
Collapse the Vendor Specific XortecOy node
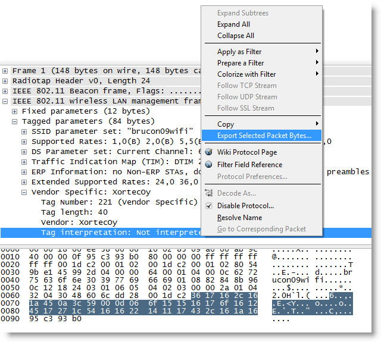point(24,193)
